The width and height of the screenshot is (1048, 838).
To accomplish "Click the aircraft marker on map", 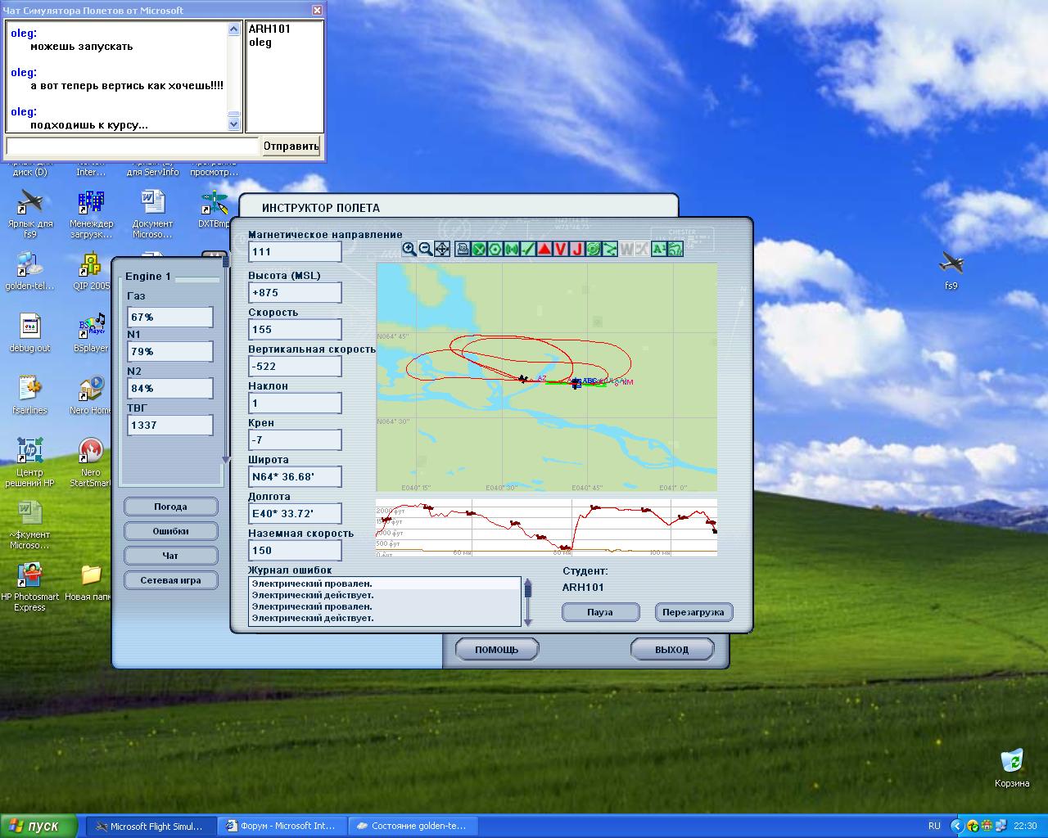I will 523,378.
